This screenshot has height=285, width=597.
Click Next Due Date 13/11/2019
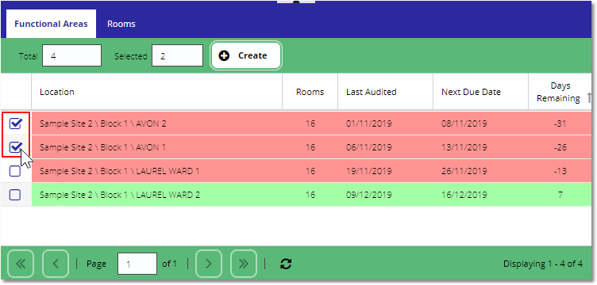click(x=464, y=147)
